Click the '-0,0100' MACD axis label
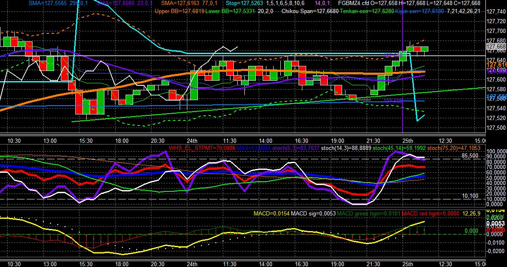Screen dimensions: 507x267 point(496,242)
